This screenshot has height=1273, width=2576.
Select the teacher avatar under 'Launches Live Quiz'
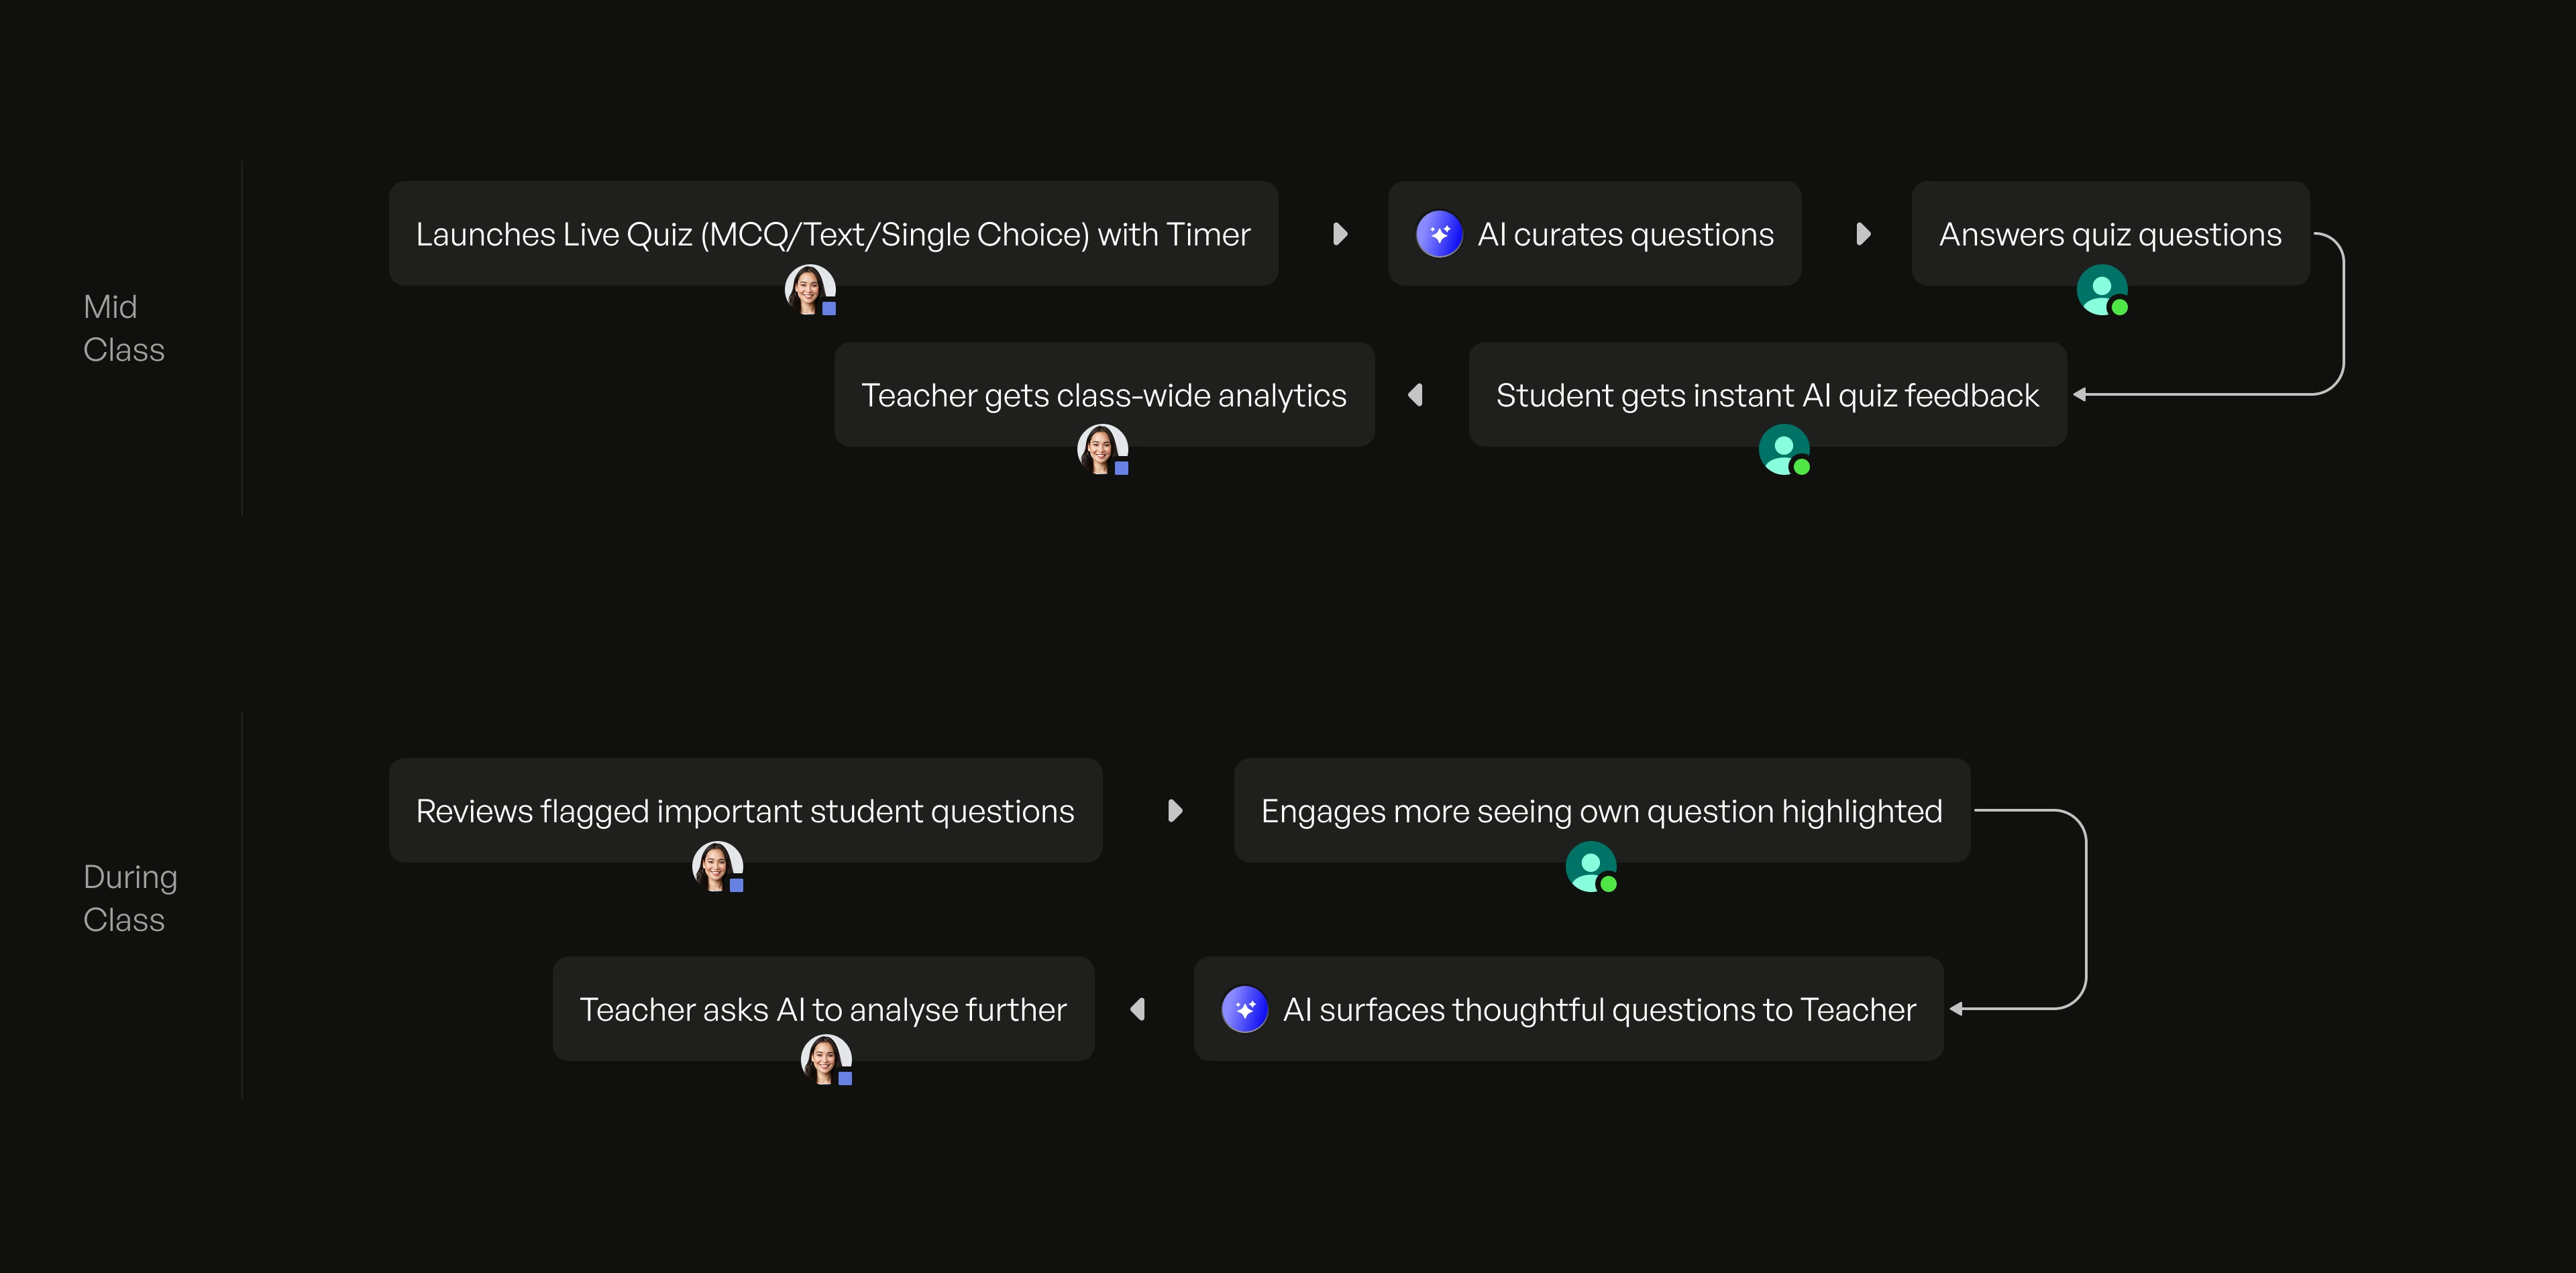pos(810,290)
